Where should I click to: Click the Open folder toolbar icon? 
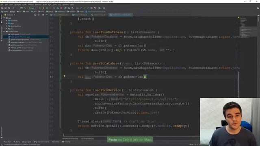pyautogui.click(x=2, y=8)
